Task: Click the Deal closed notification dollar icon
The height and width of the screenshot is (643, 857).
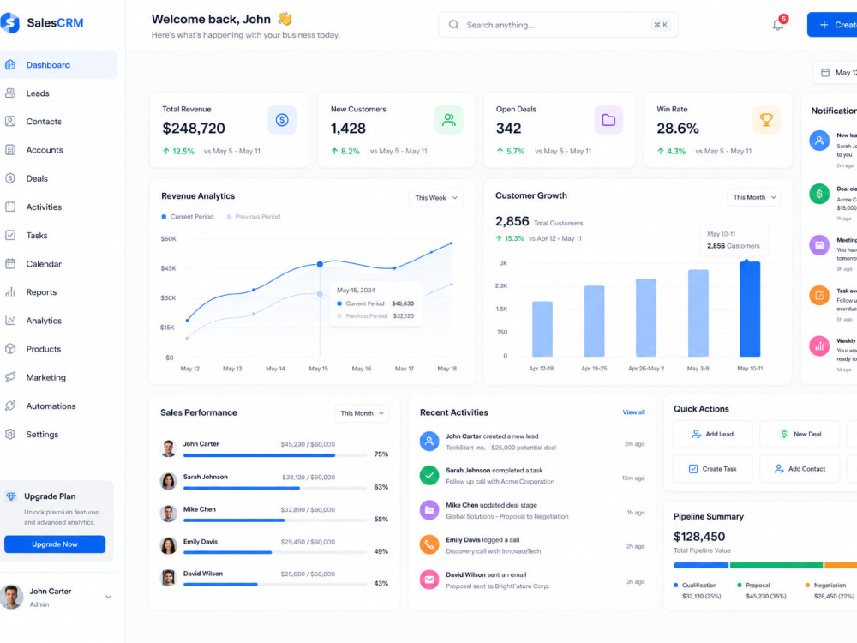Action: [819, 194]
